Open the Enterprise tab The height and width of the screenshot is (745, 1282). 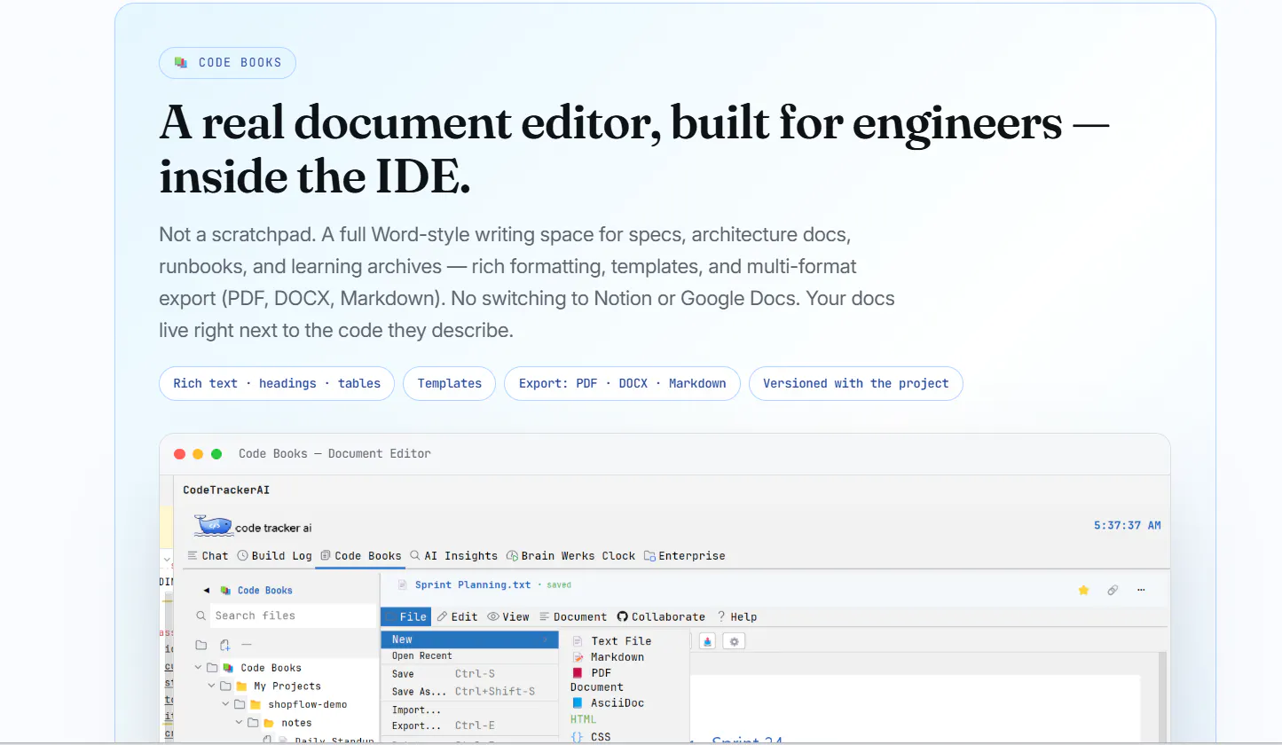[684, 556]
